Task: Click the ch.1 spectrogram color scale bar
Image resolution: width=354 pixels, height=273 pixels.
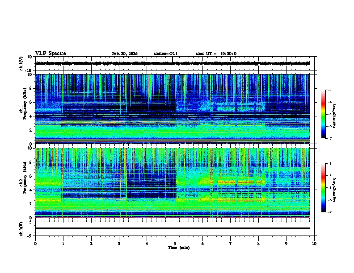Action: pos(324,114)
